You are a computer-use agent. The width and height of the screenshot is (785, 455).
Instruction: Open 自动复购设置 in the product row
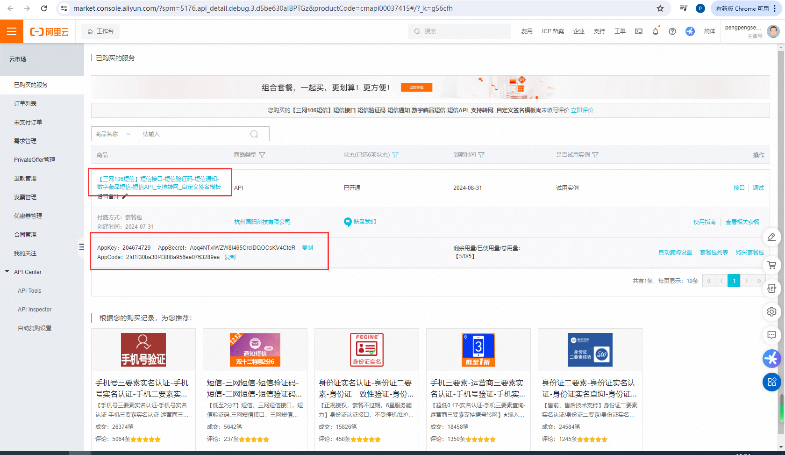pos(675,253)
